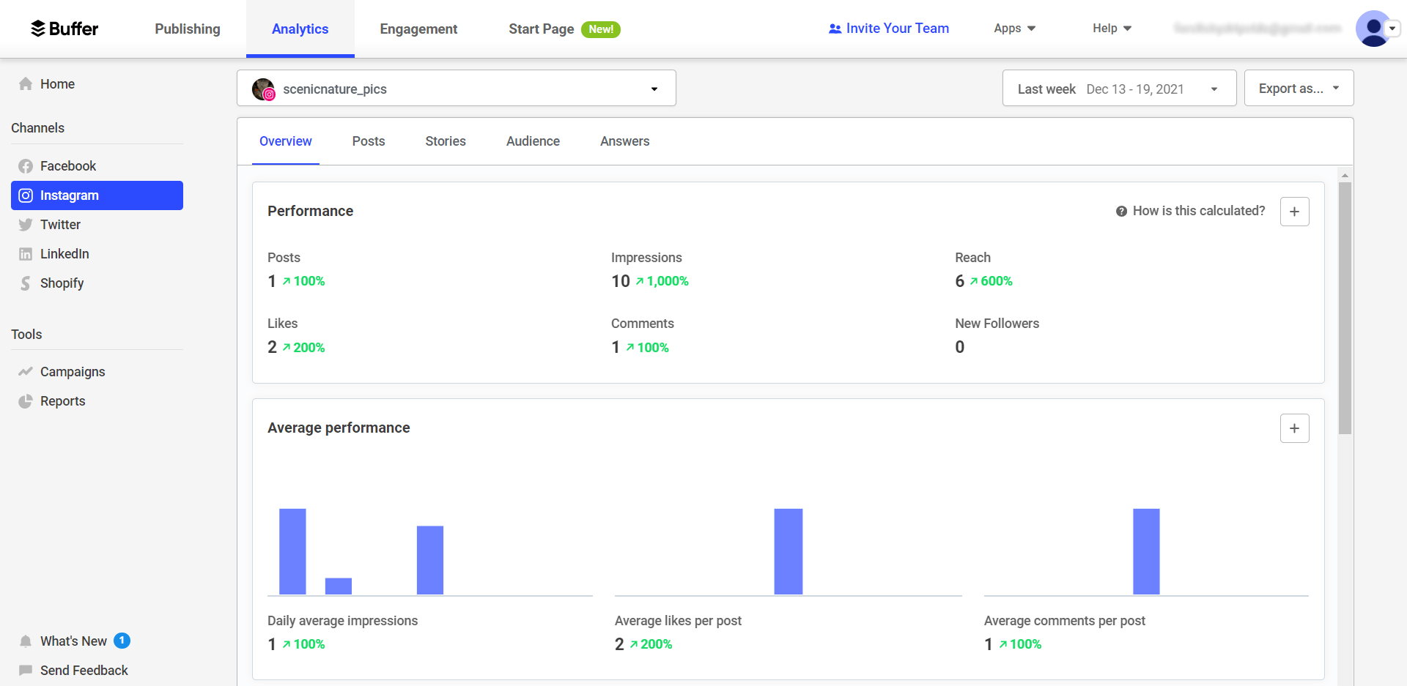This screenshot has height=686, width=1407.
Task: Open the Help dropdown
Action: point(1112,29)
